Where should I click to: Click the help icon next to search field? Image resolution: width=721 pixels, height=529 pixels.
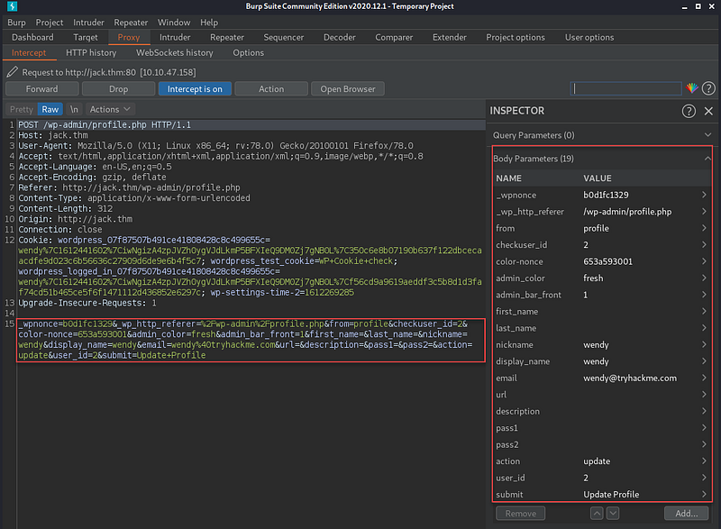pos(708,88)
